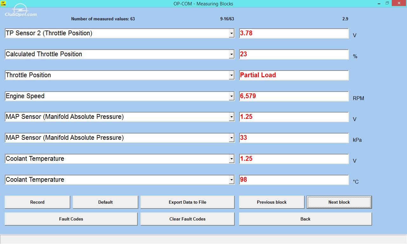Click the 'Number of measured values: 63' label
This screenshot has width=407, height=244.
point(103,19)
